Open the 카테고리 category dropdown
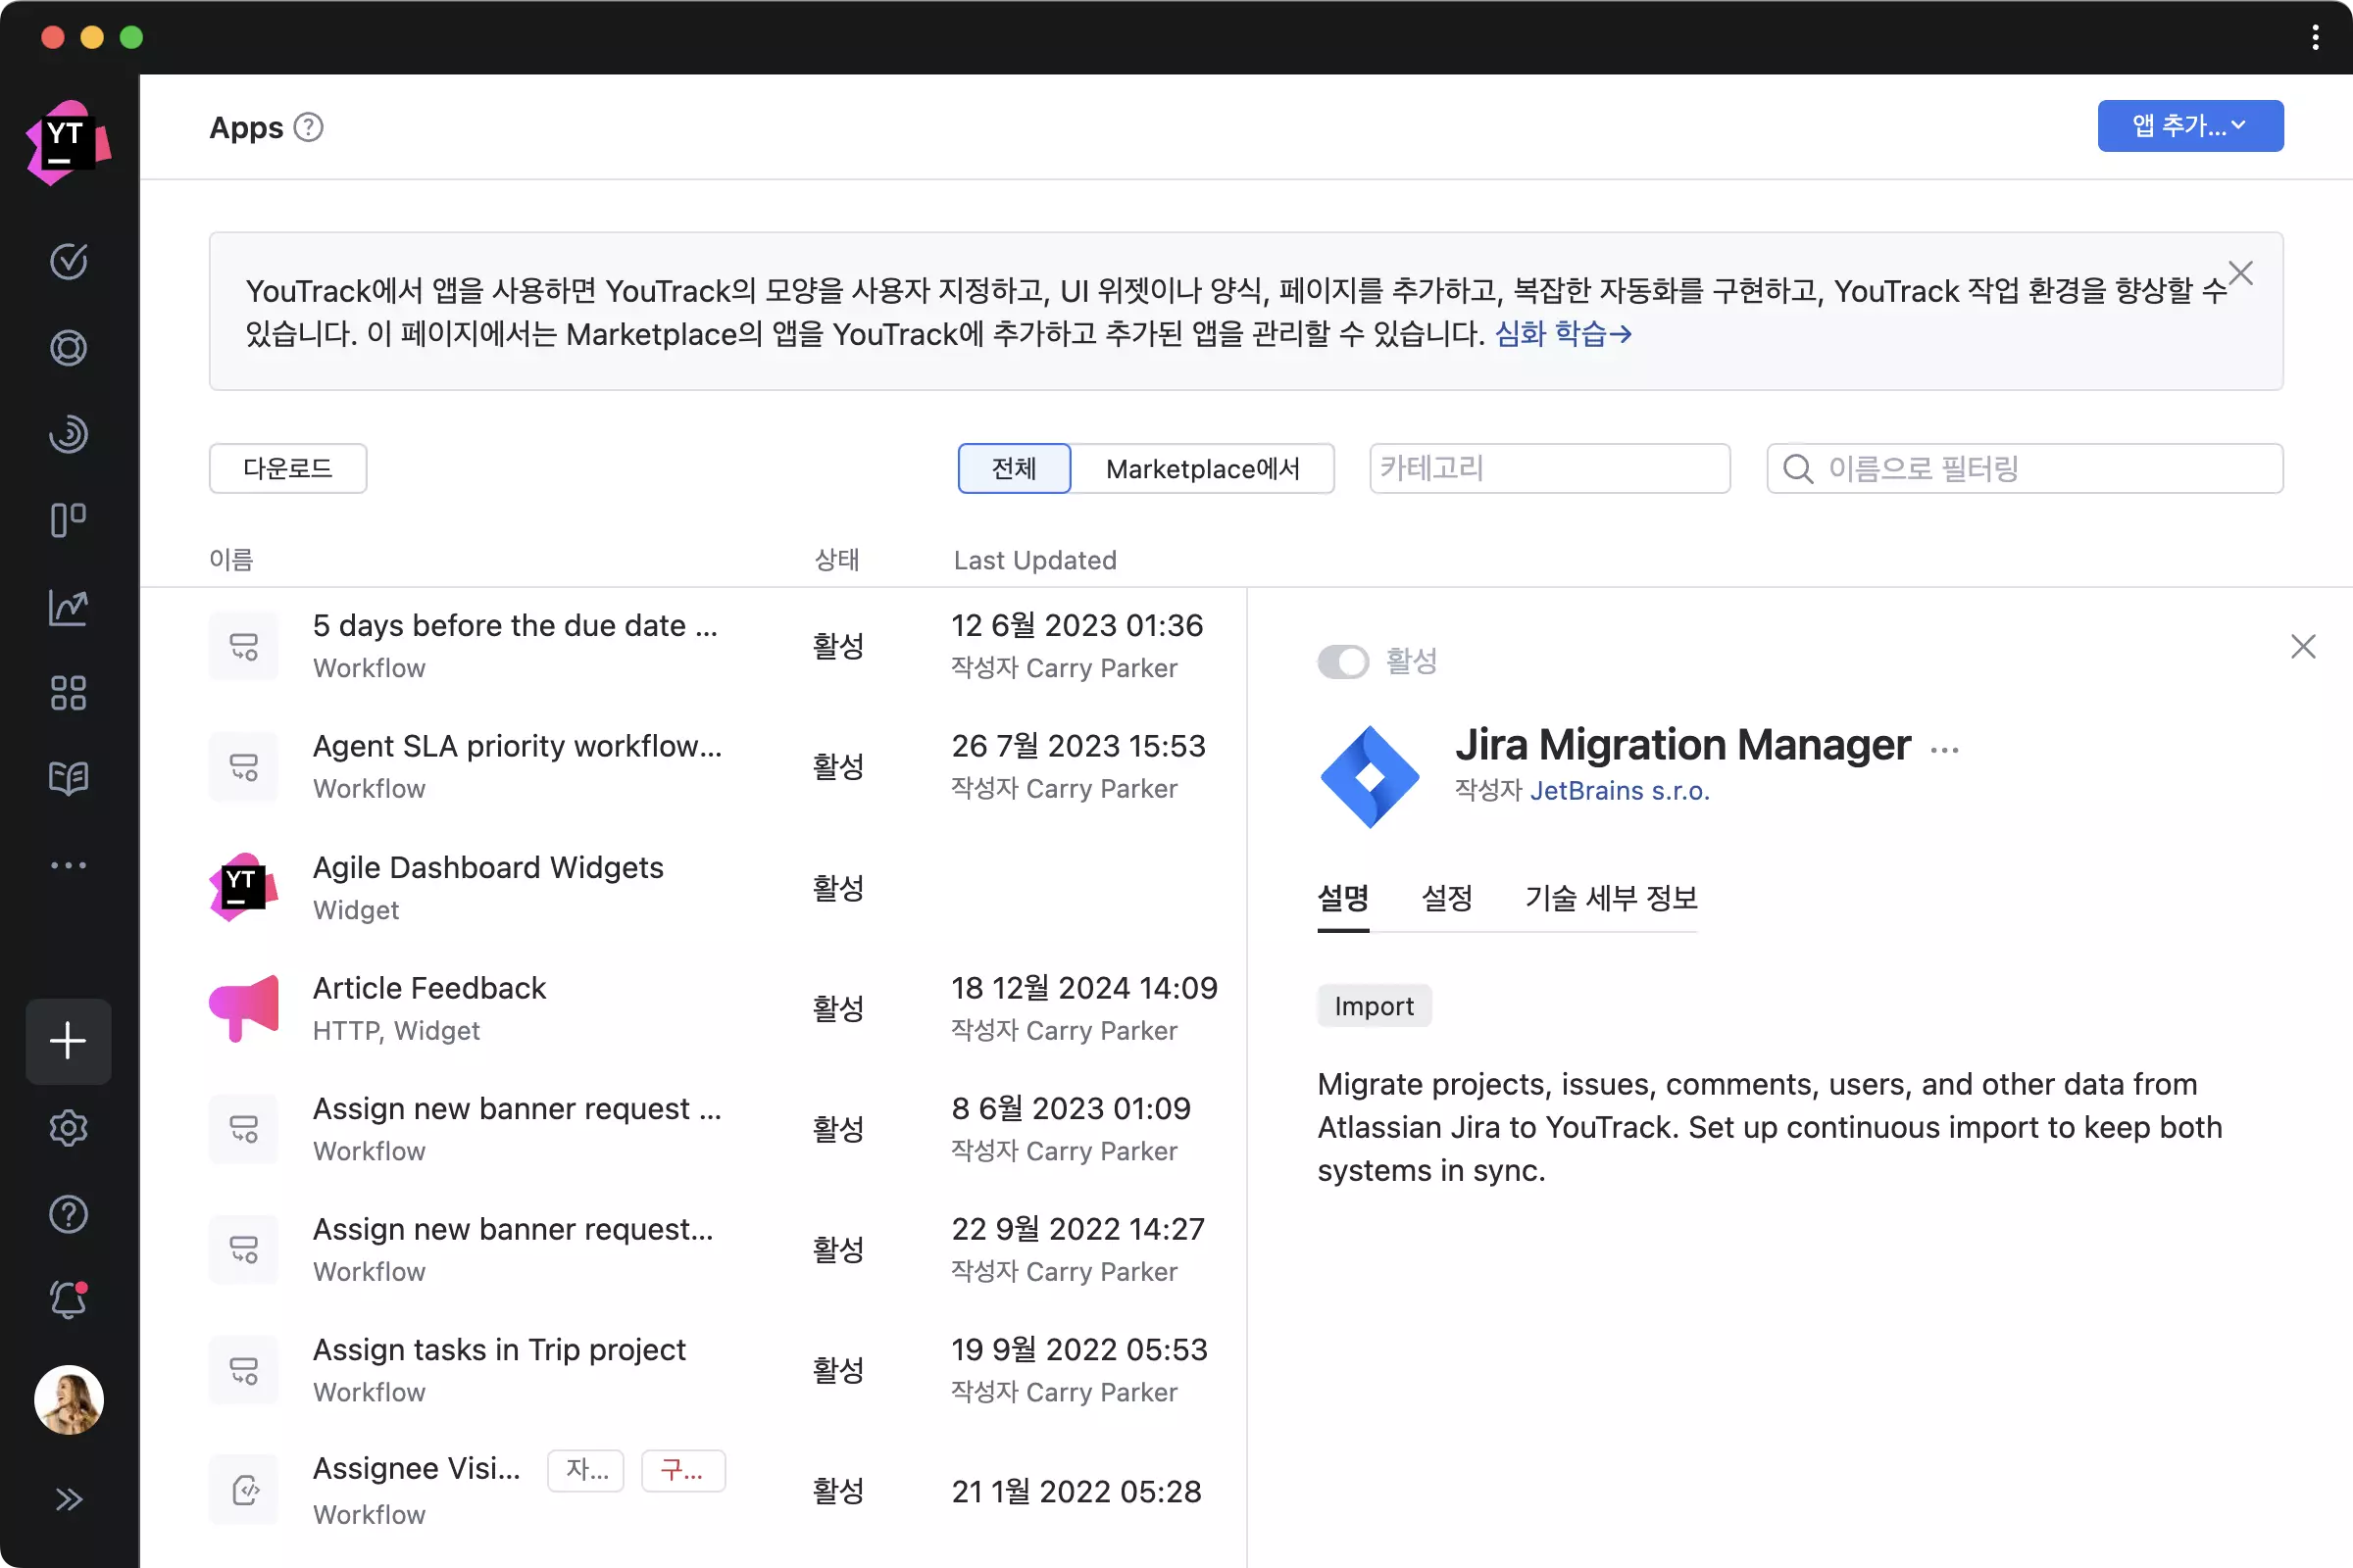The image size is (2353, 1568). click(1549, 468)
